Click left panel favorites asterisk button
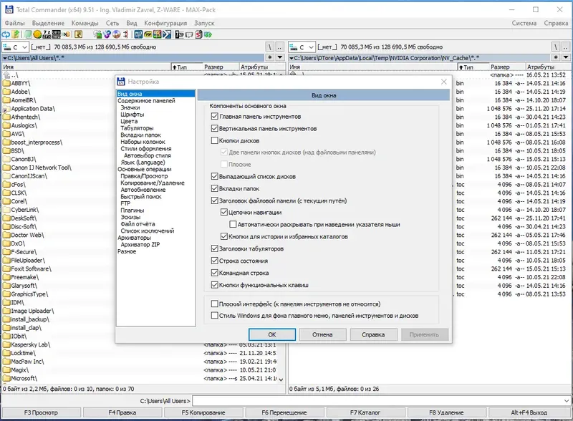This screenshot has width=573, height=421. tap(270, 57)
